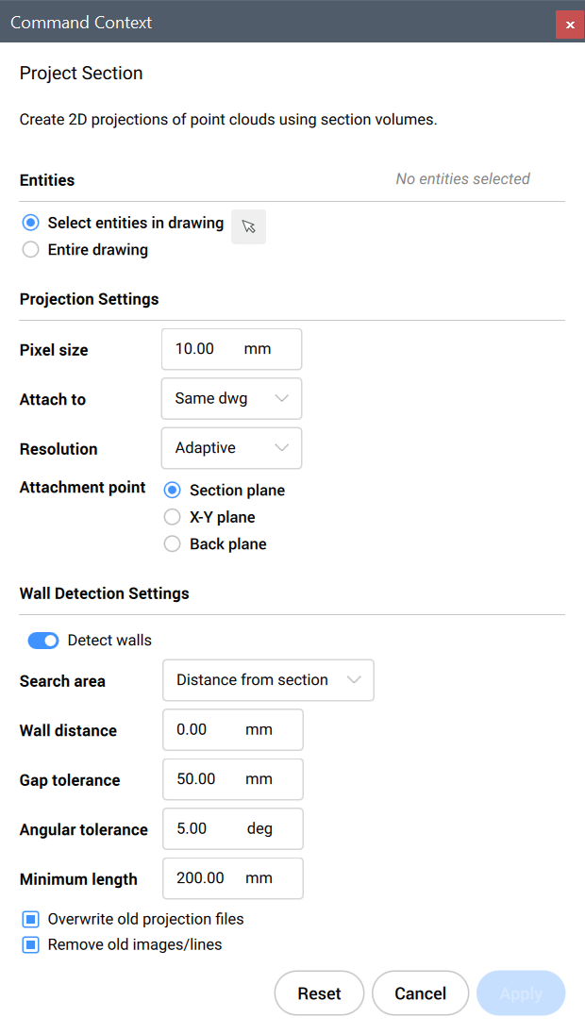Image resolution: width=585 pixels, height=1034 pixels.
Task: Click the Reset button
Action: tap(319, 993)
